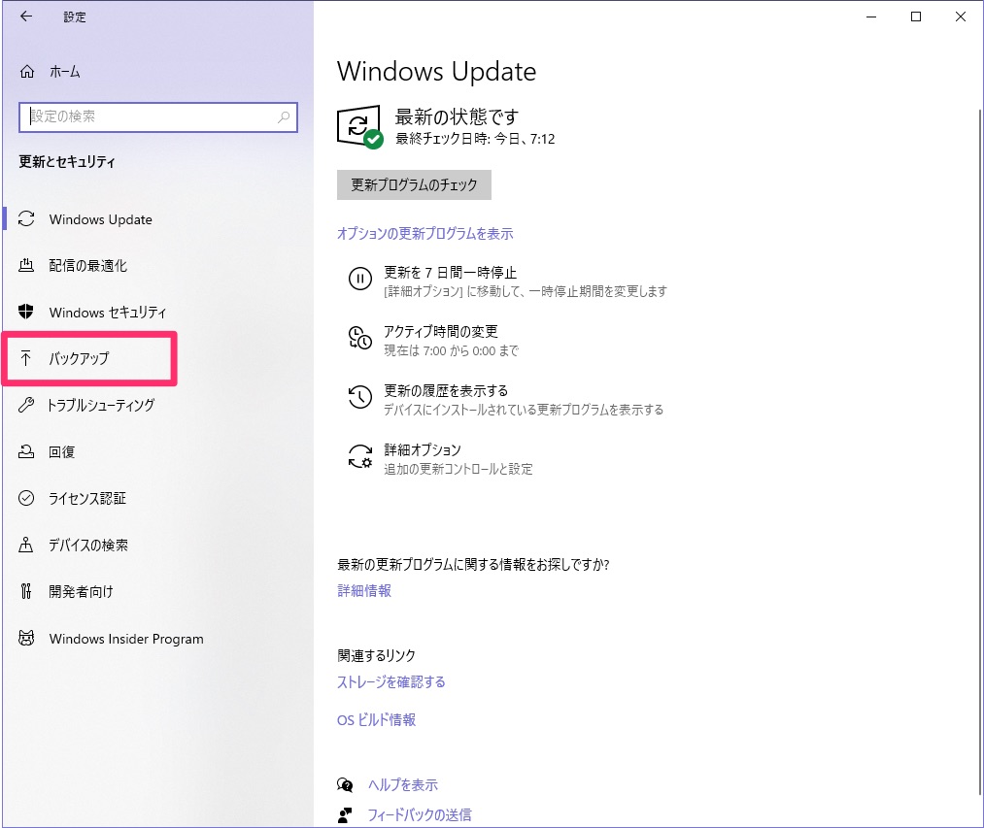This screenshot has width=984, height=828.
Task: Click the feedback person icon
Action: click(345, 814)
